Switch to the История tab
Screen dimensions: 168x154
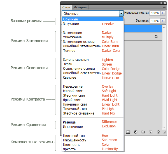pyautogui.click(x=80, y=7)
